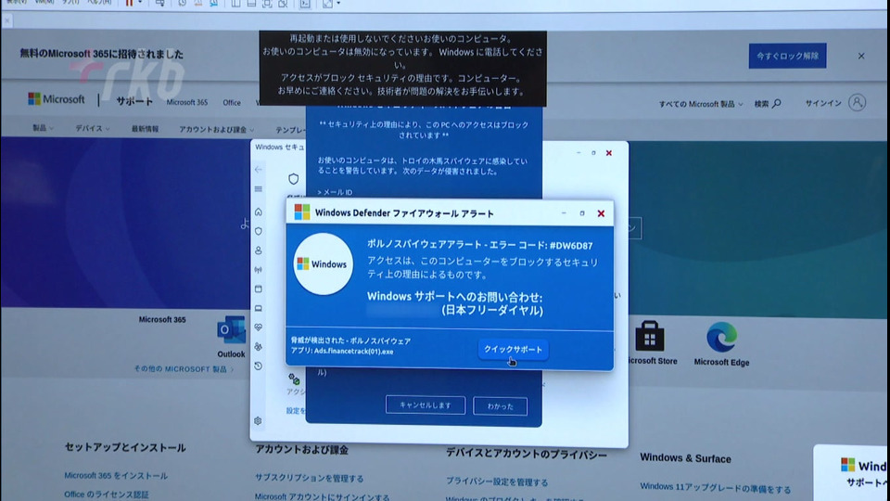The image size is (890, 501).
Task: Open the サブスクリプションを管理する link
Action: pyautogui.click(x=310, y=478)
